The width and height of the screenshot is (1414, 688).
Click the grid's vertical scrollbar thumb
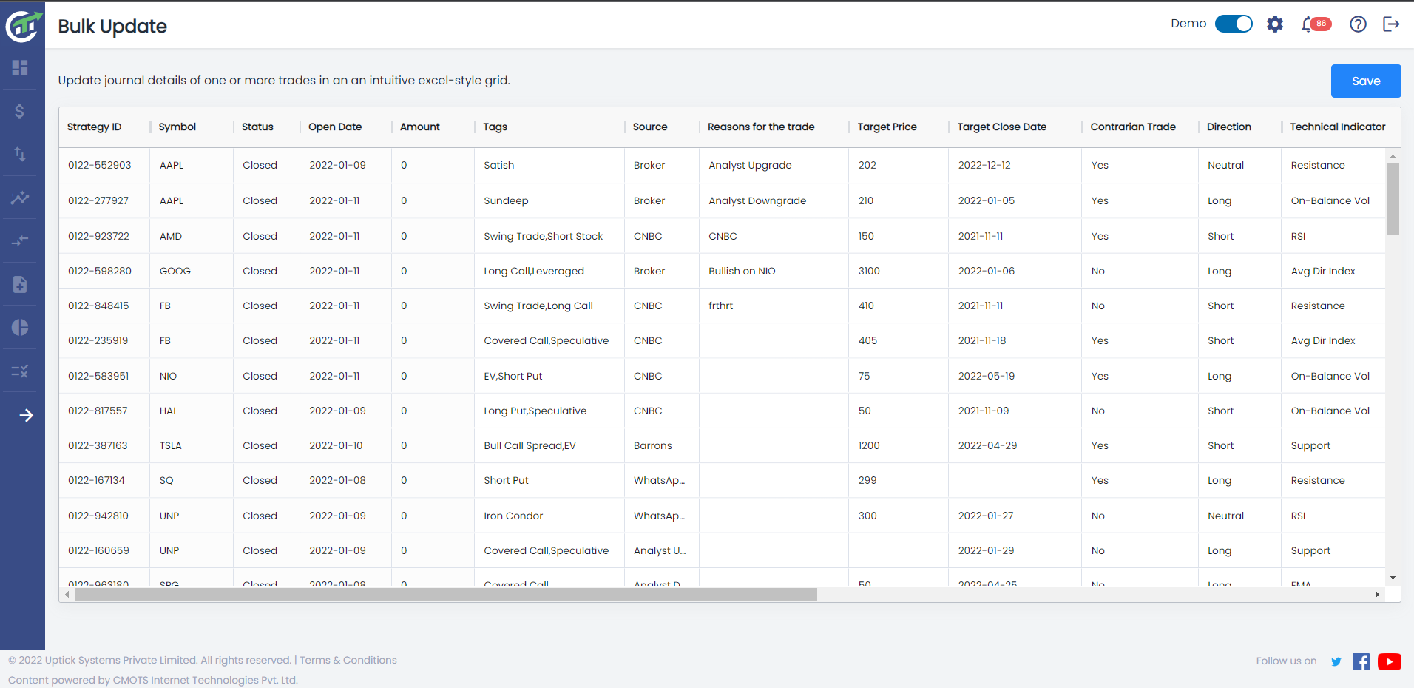click(1393, 199)
